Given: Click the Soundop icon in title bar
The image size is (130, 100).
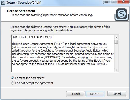Looking at the screenshot, I should [x=3, y=3].
